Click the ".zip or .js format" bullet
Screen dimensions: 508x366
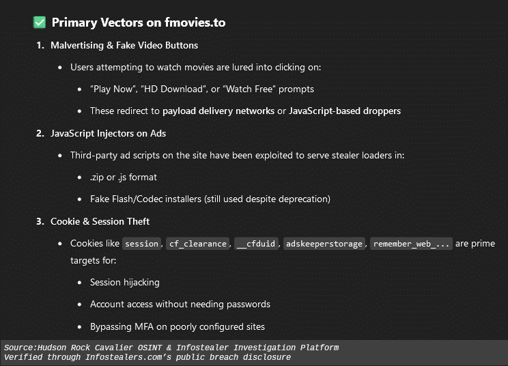pos(124,178)
